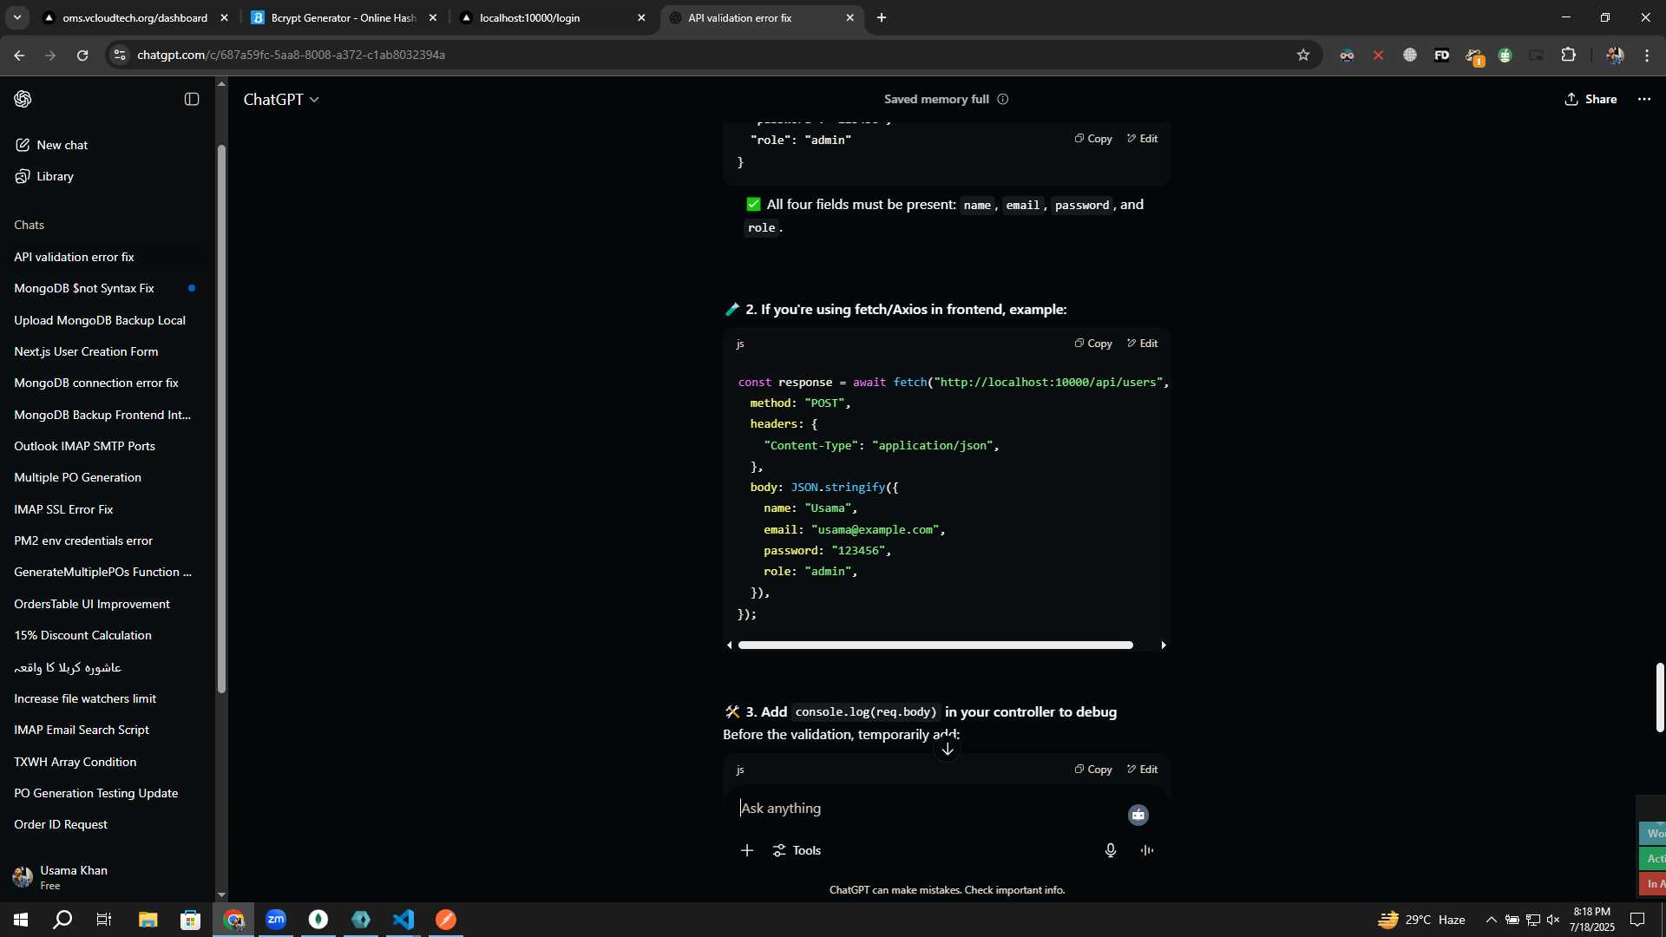Click the Saved memory full info icon
Viewport: 1666px width, 937px height.
[1003, 99]
